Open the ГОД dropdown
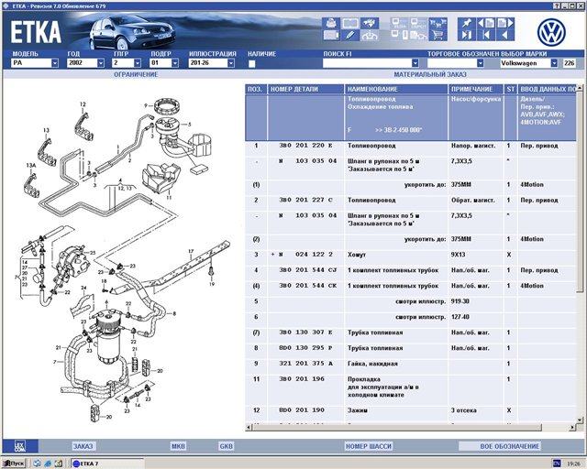The width and height of the screenshot is (587, 469). [100, 63]
